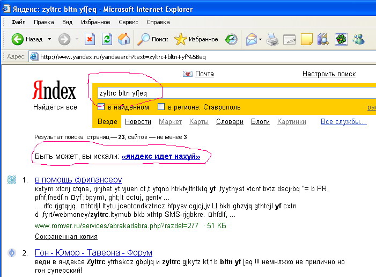Open Messenger via the two-people icon
376x277 pixels.
tap(358, 39)
